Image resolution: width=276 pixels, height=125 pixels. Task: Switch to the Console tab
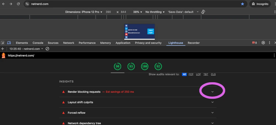[x=38, y=43]
